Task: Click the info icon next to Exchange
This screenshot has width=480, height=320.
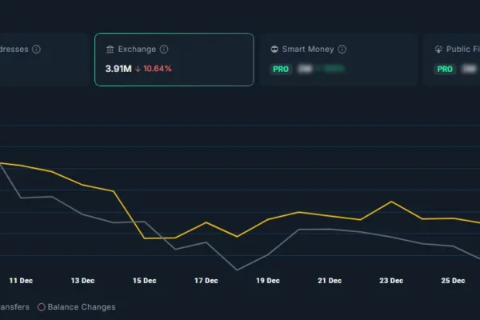Action: coord(164,50)
